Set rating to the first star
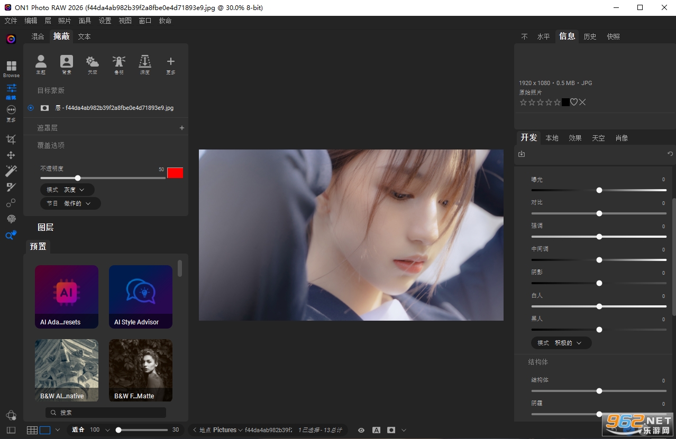676x439 pixels. tap(523, 102)
